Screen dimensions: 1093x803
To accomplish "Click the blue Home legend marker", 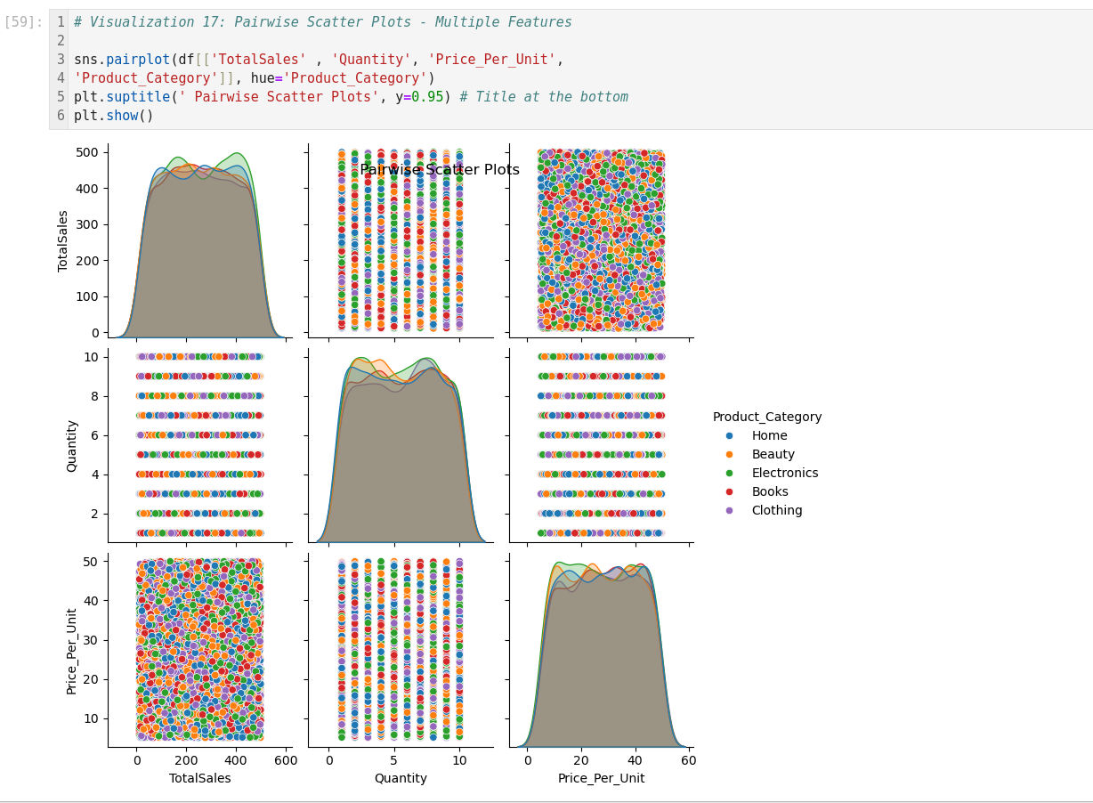I will pyautogui.click(x=730, y=436).
